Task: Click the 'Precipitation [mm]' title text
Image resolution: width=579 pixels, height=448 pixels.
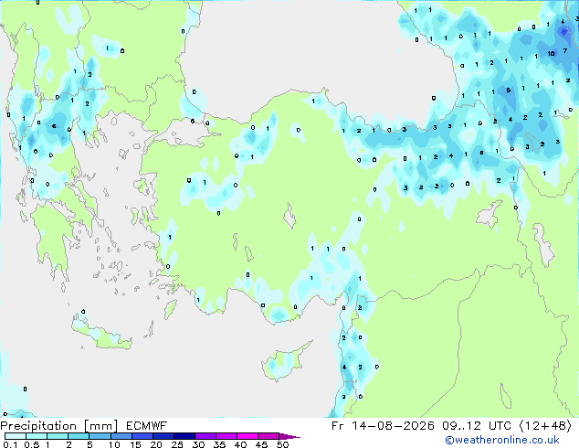Action: [59, 426]
